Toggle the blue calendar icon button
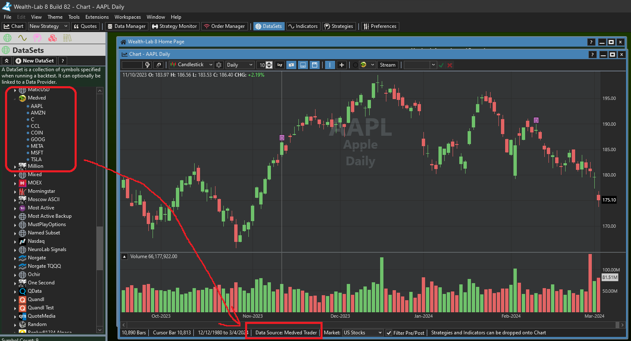The width and height of the screenshot is (631, 341). 315,65
